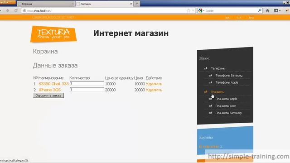Go to browser Home page icon

point(267,11)
